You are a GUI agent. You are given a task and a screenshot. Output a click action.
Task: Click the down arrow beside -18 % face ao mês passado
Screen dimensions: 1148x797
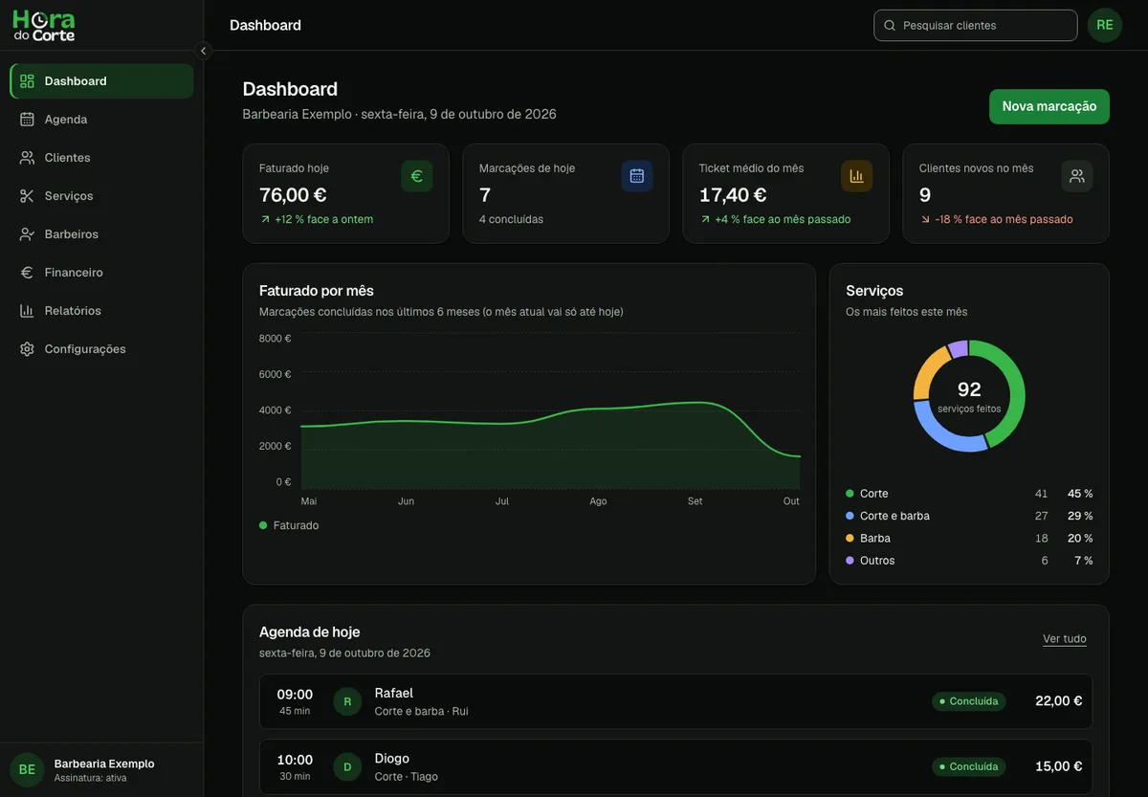[x=925, y=219]
